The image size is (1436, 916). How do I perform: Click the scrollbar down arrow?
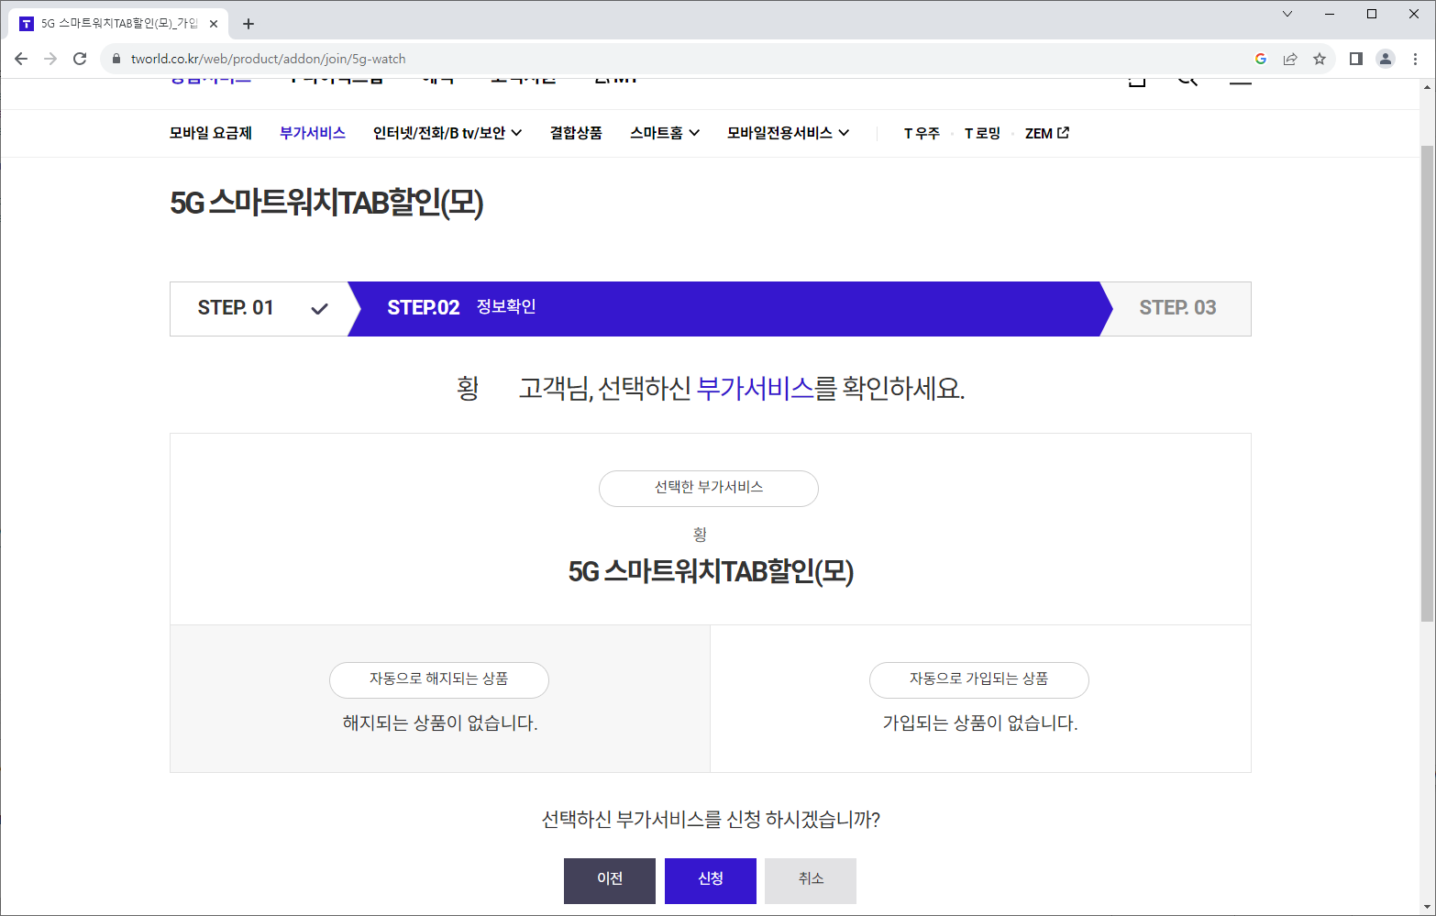tap(1427, 908)
